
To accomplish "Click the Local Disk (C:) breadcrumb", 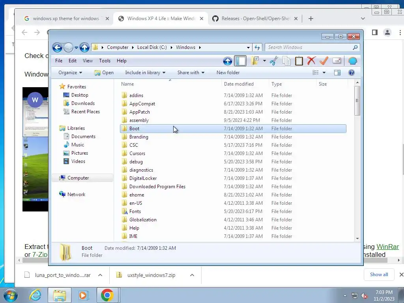I will (152, 47).
